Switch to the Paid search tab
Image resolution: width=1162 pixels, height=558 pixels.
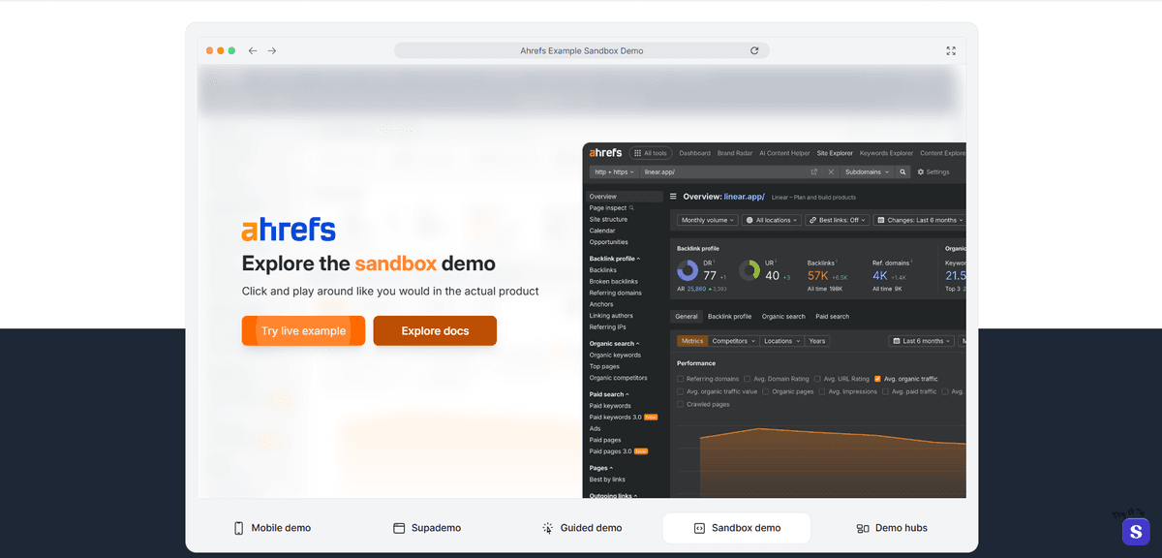(832, 316)
